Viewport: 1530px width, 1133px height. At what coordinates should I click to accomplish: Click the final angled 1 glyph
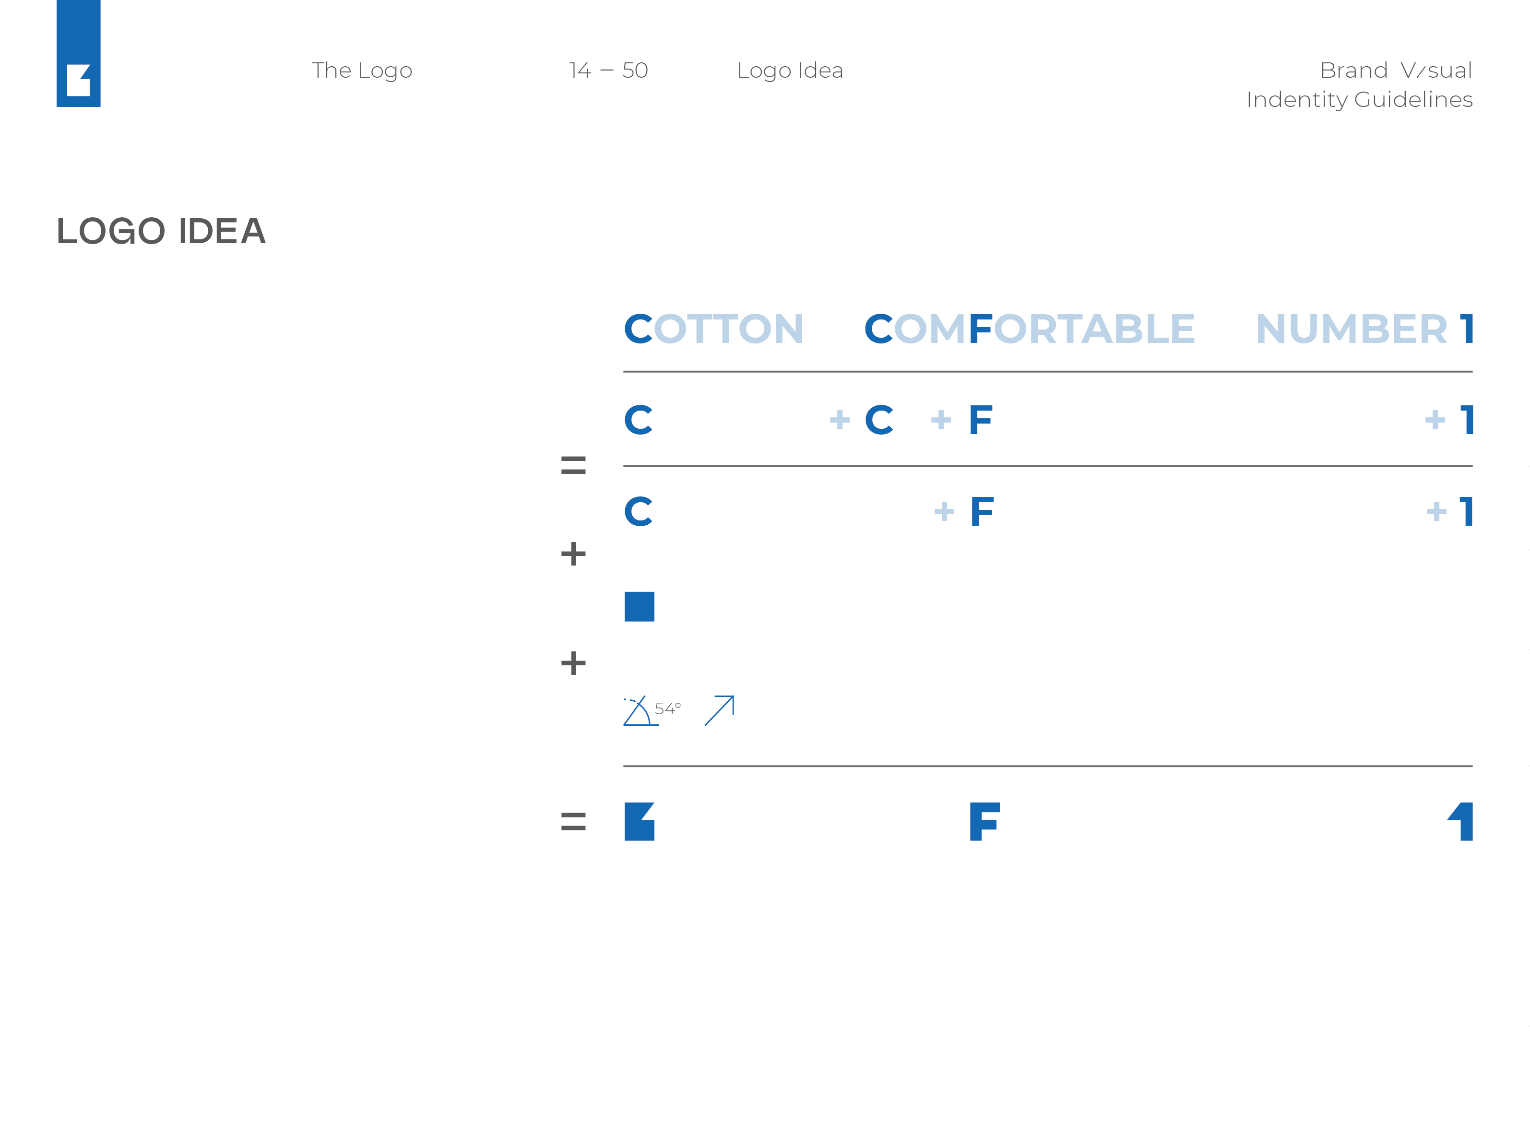pyautogui.click(x=1459, y=821)
